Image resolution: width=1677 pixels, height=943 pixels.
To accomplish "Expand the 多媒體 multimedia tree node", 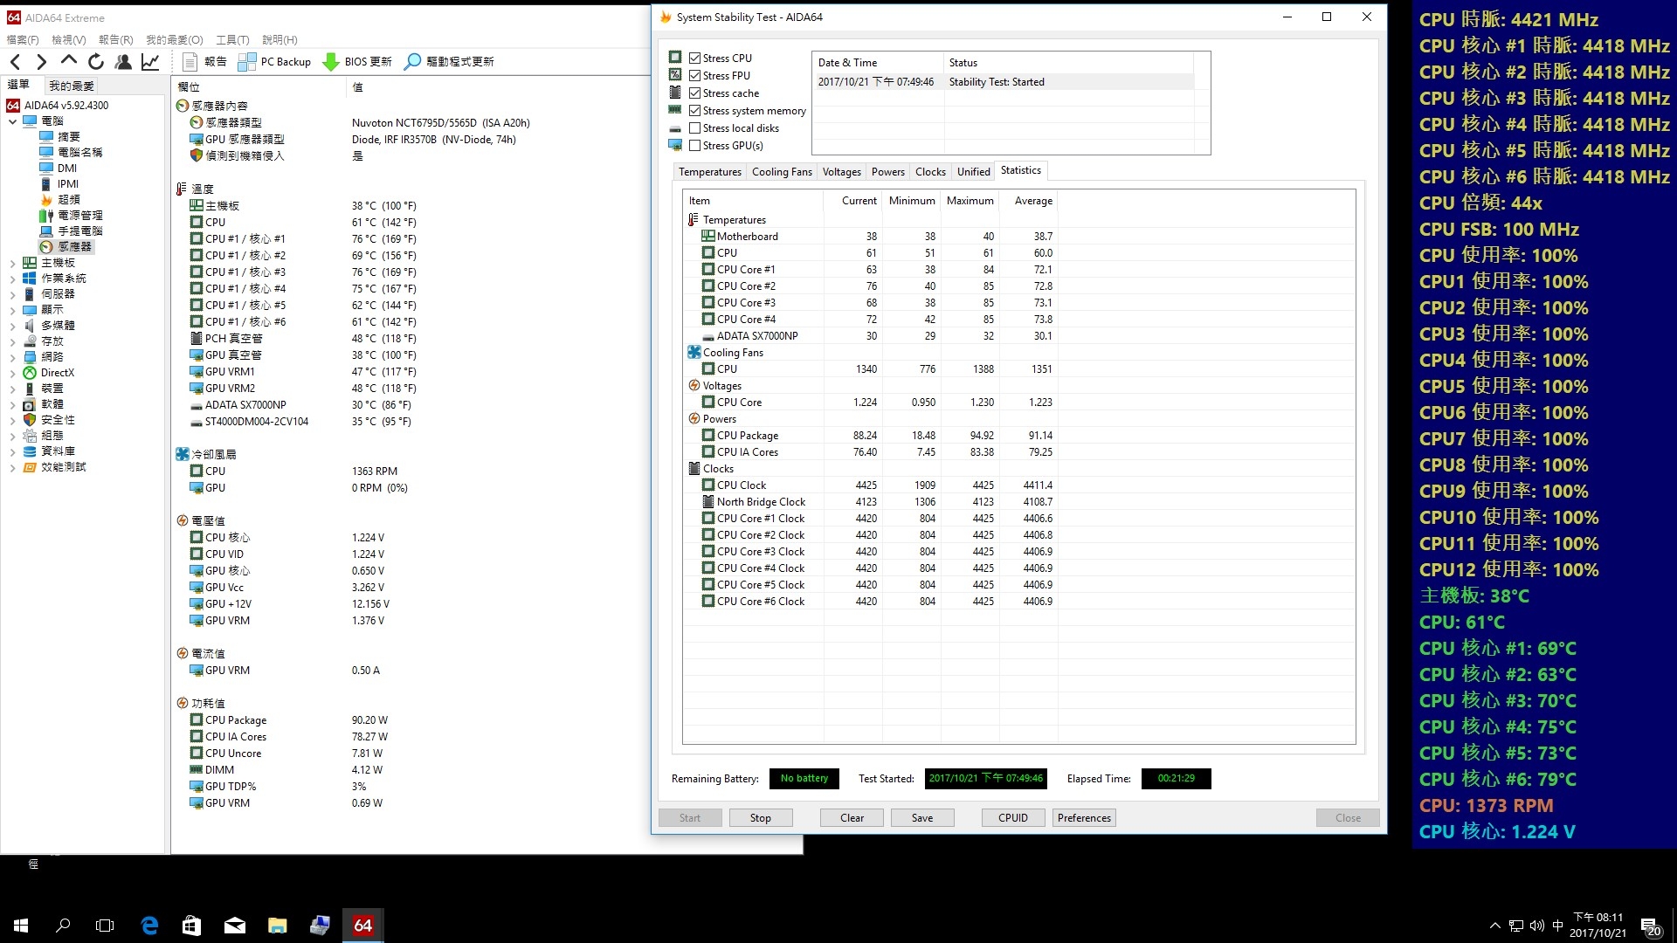I will click(x=13, y=326).
